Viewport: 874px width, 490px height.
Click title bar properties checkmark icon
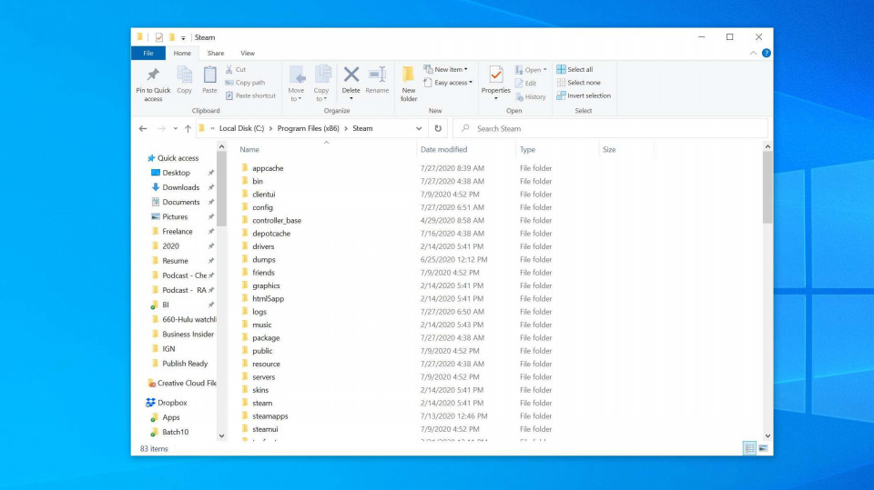click(x=158, y=37)
